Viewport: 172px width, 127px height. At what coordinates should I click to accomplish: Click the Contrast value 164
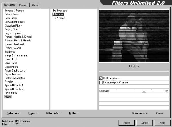(x=166, y=91)
